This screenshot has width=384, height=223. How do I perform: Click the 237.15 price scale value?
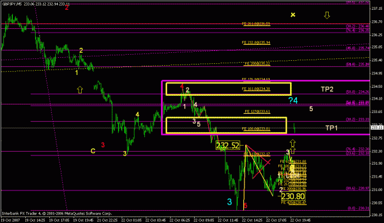click(x=377, y=9)
